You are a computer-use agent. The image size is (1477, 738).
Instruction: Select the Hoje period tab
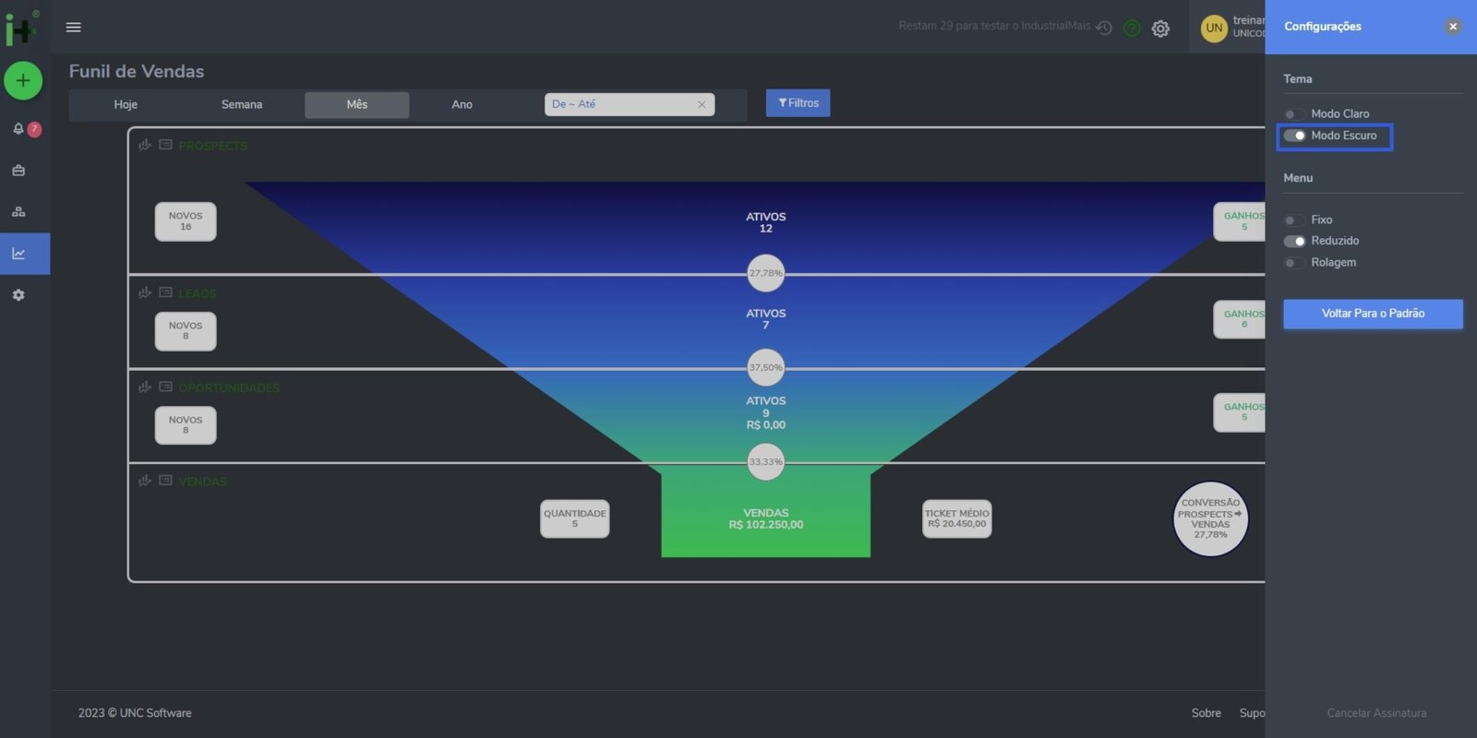tap(126, 105)
